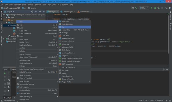
Task: Expand Local History submenu
Action: [x=37, y=81]
